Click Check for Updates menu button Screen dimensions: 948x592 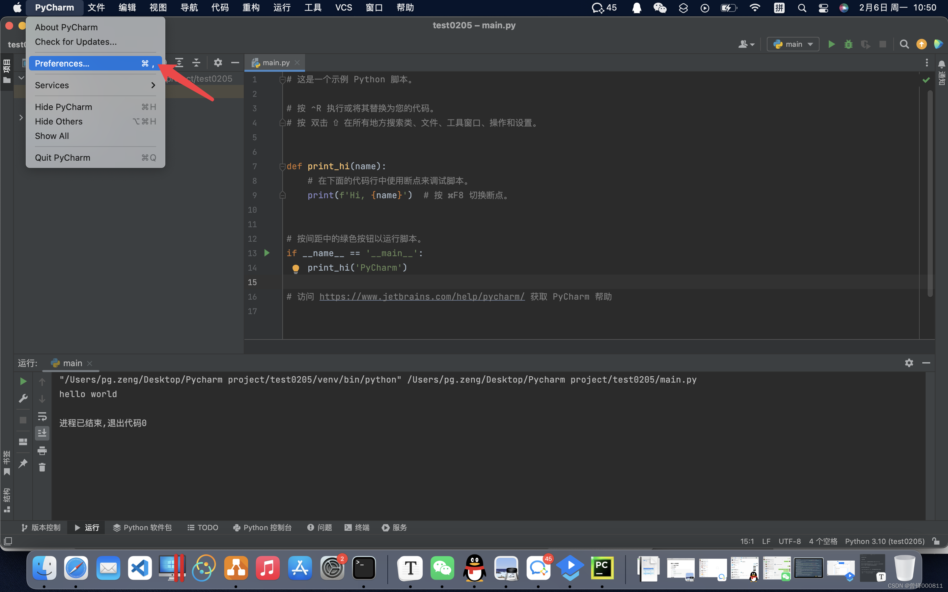[76, 41]
